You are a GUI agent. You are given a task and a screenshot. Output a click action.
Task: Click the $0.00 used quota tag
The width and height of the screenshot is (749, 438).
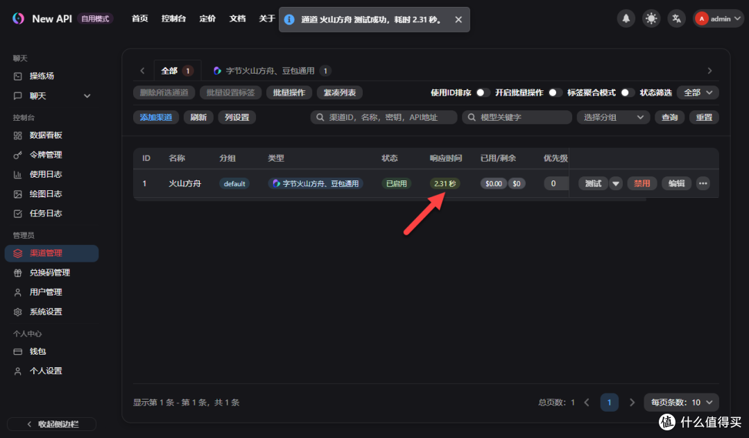click(494, 184)
